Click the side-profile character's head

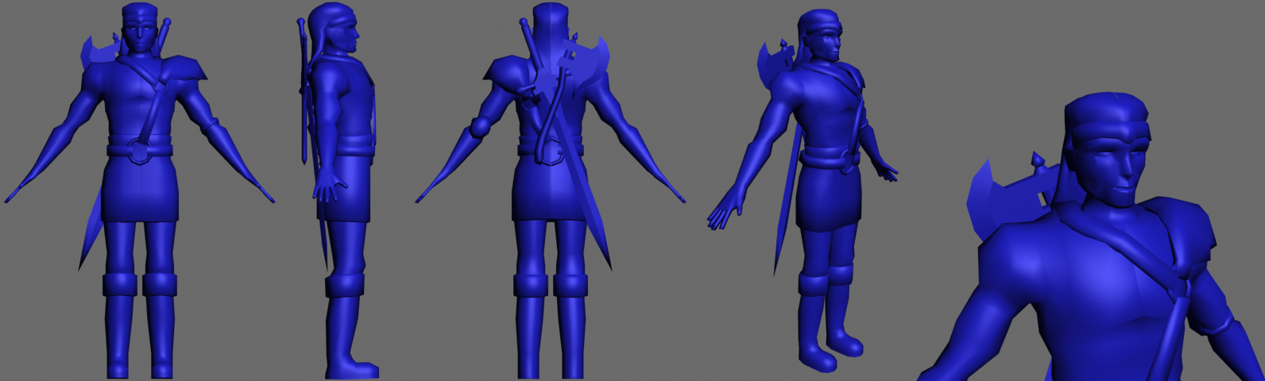tap(337, 32)
